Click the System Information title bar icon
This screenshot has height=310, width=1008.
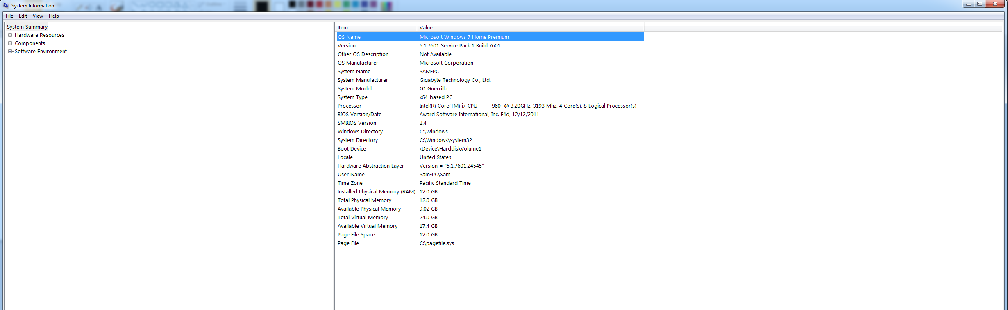coord(6,5)
